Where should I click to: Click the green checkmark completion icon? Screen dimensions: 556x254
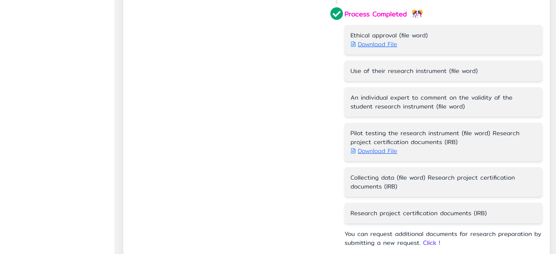click(336, 14)
